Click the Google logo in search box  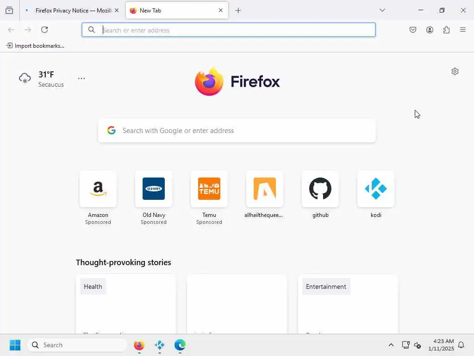[112, 130]
